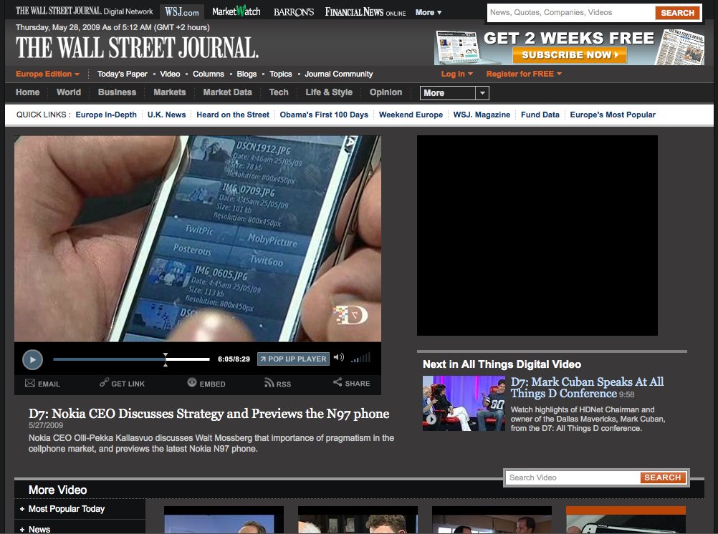This screenshot has height=534, width=718.
Task: Open the Markets navigation tab
Action: (169, 92)
